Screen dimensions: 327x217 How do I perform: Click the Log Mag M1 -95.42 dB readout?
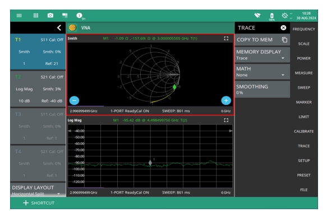(x=150, y=120)
